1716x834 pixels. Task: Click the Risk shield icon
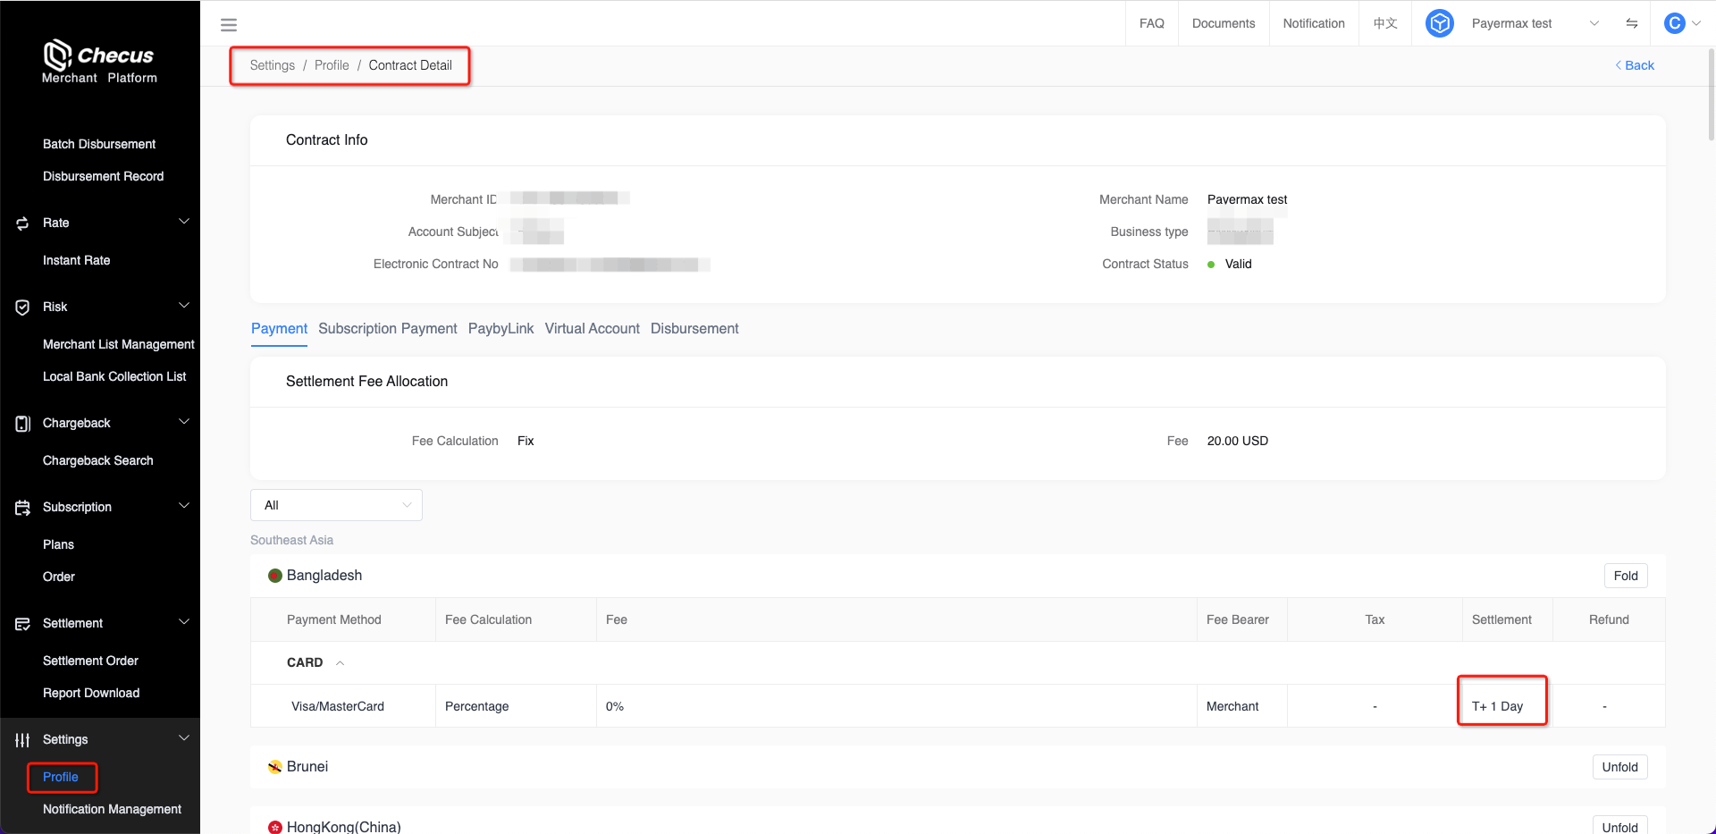(22, 307)
